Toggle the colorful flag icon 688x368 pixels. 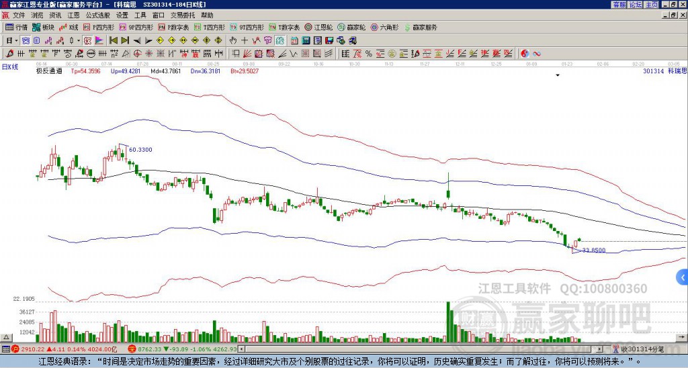point(99,41)
